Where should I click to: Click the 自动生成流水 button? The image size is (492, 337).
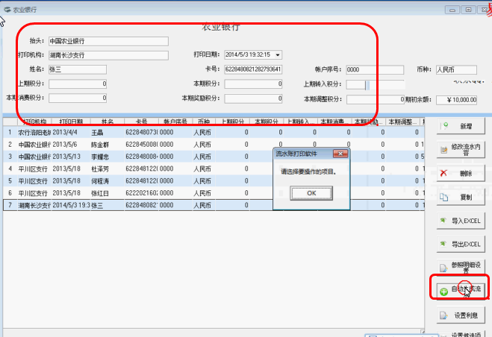click(461, 290)
